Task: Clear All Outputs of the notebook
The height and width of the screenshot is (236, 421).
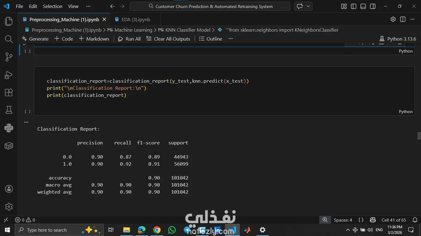Action: click(x=168, y=39)
